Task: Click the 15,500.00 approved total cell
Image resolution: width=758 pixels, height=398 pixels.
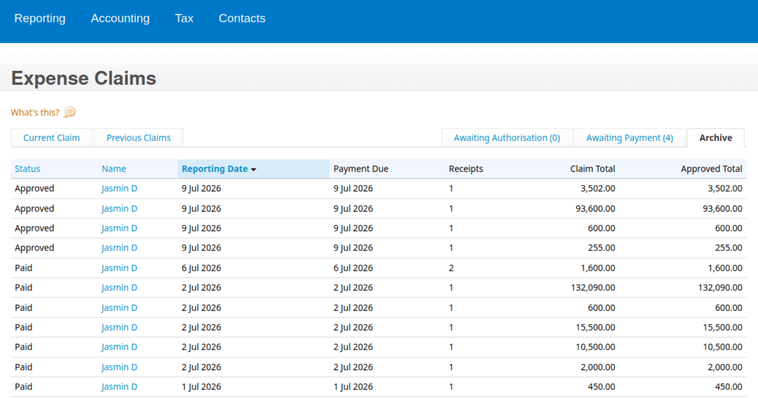Action: click(x=722, y=327)
